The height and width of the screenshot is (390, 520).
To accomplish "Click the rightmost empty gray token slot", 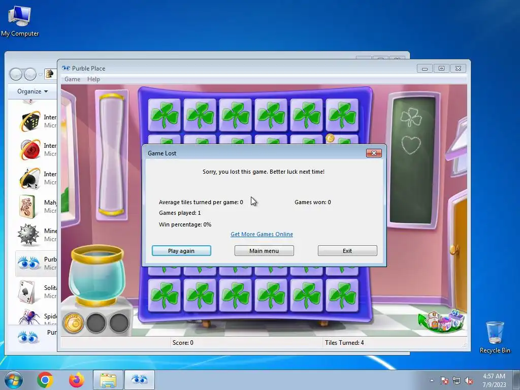I will coord(119,322).
